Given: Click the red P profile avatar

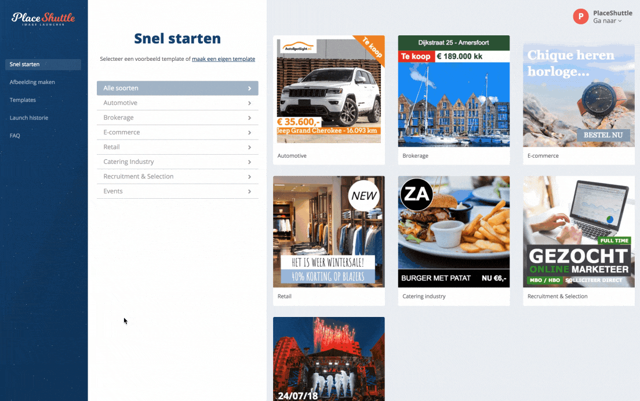Looking at the screenshot, I should [580, 17].
